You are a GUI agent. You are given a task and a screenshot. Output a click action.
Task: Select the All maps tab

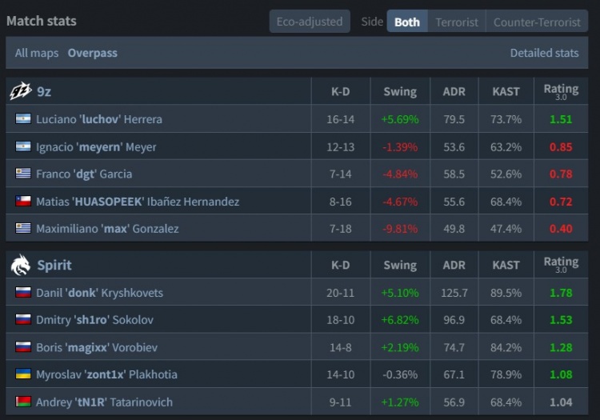click(37, 53)
